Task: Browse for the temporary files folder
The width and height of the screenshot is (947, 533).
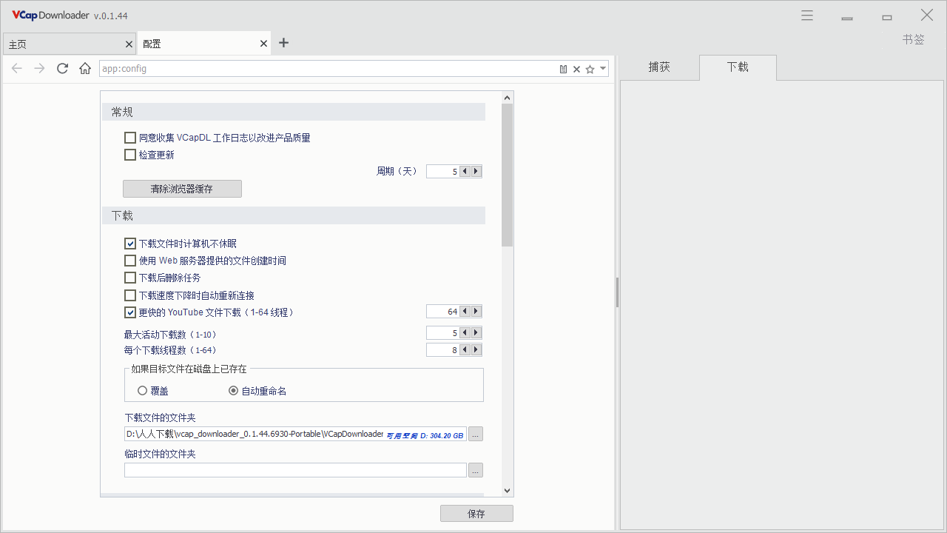Action: tap(475, 470)
